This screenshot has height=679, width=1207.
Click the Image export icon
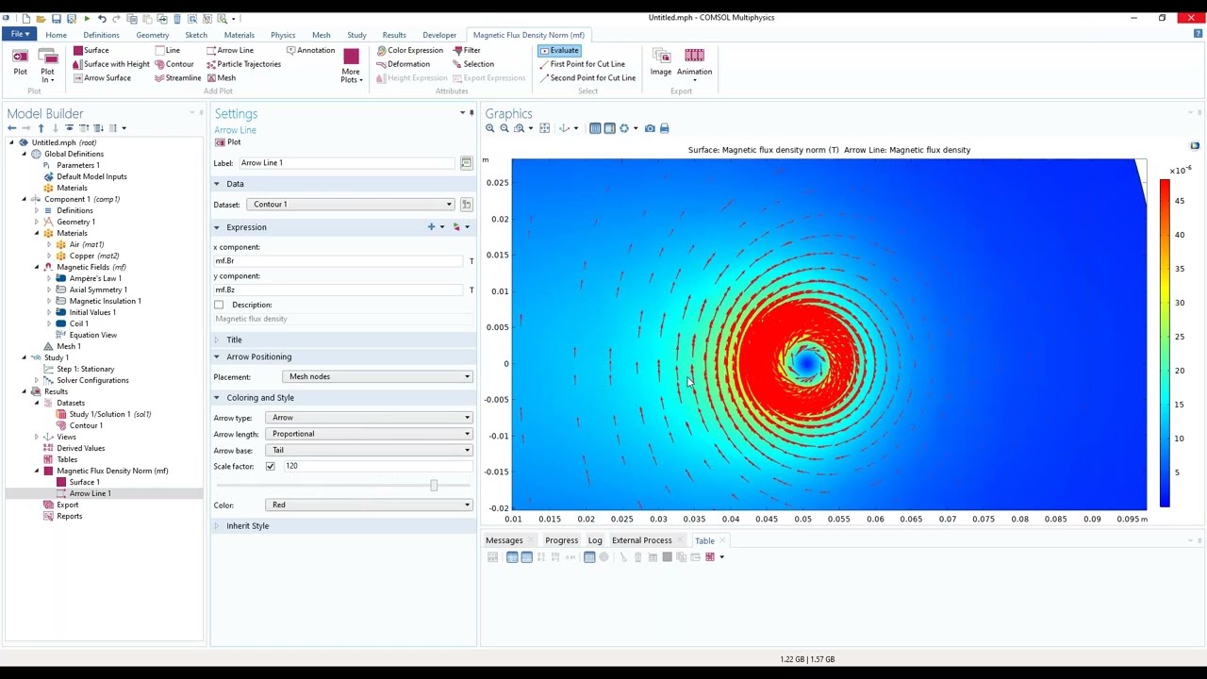click(x=661, y=62)
